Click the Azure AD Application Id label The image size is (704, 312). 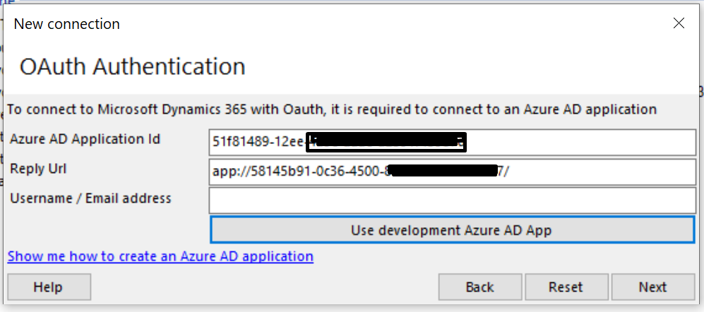click(85, 139)
